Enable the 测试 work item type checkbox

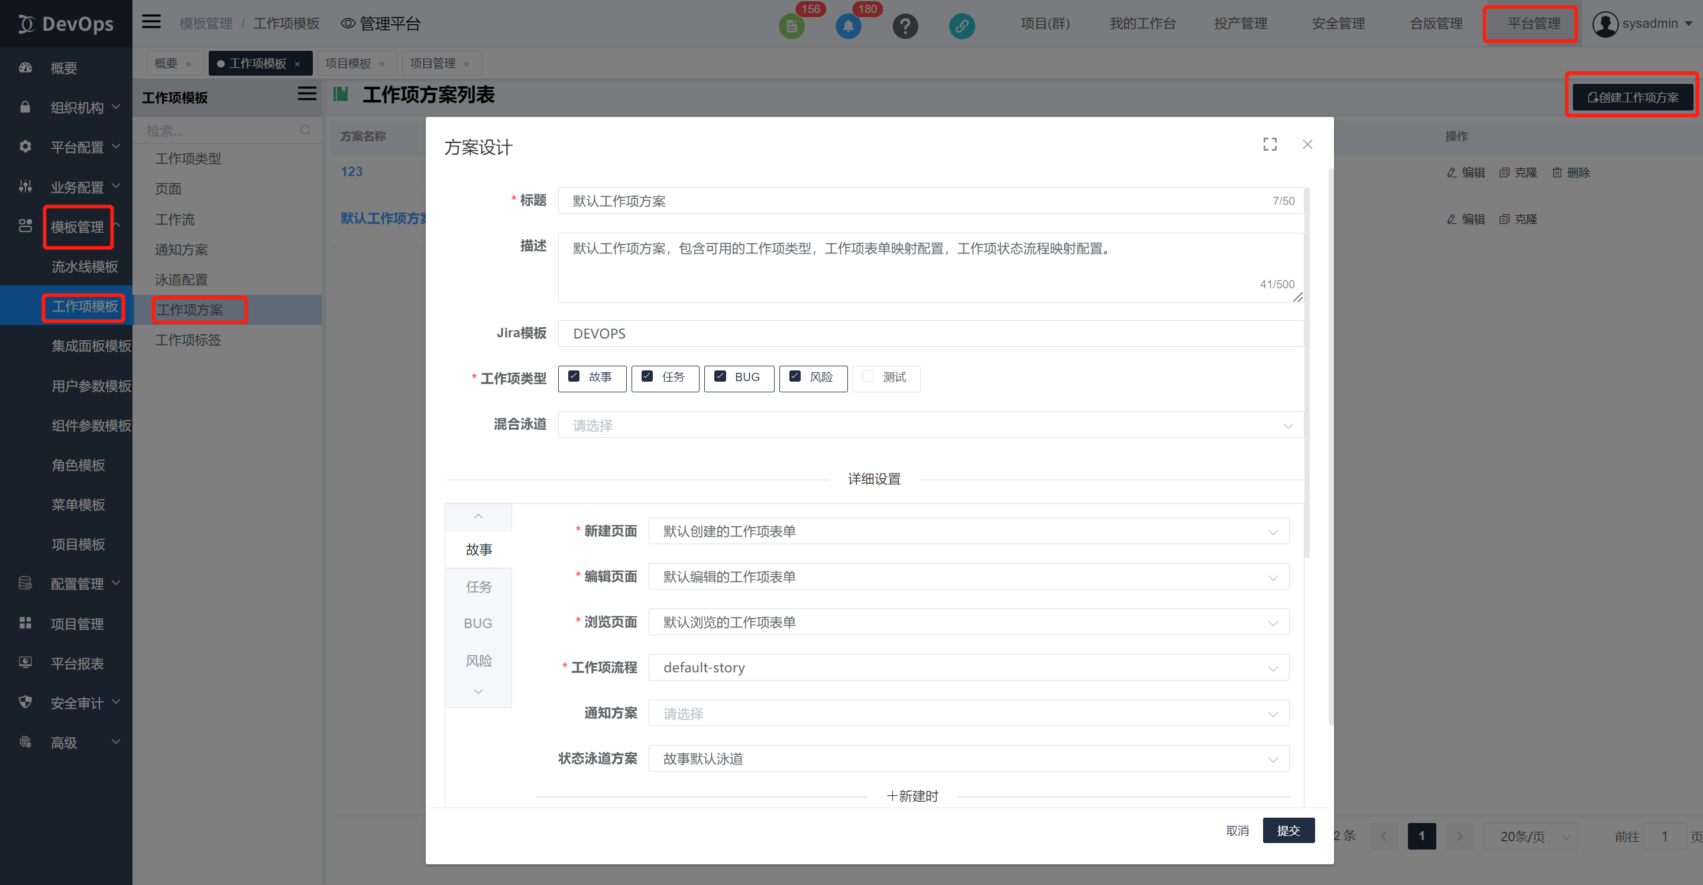point(867,376)
